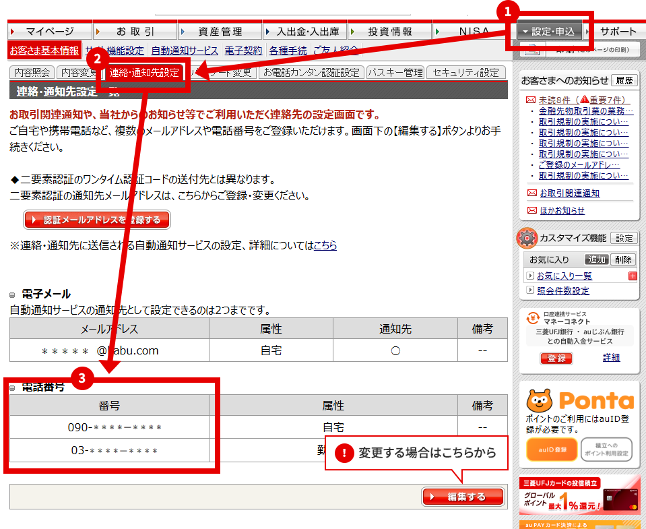Viewport: 646px width, 529px height.
Task: Switch to the セキュリティ設定 tab
Action: pos(465,73)
